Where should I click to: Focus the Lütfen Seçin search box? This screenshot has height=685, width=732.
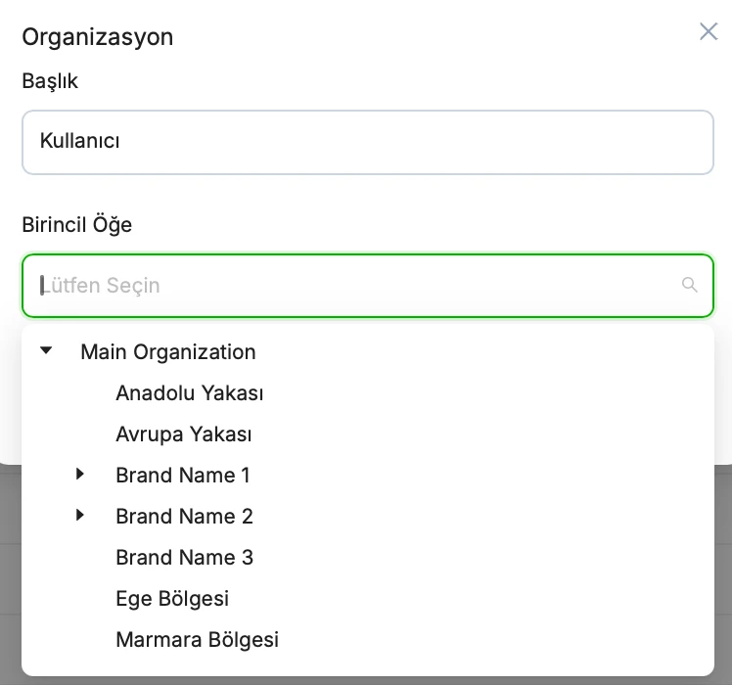click(368, 286)
